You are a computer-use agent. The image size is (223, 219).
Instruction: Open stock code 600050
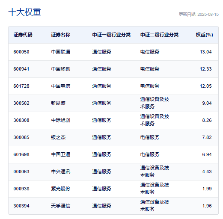click(21, 52)
